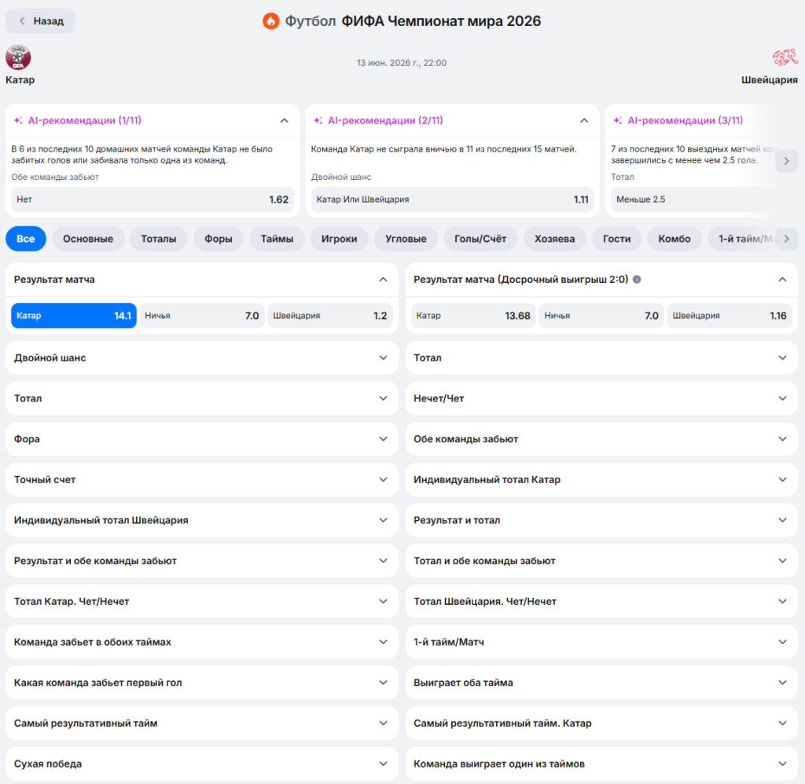Click sparkle icon of AI-рекомендации (2/11)
805x784 pixels.
[318, 120]
